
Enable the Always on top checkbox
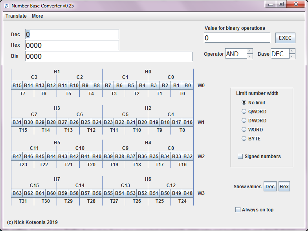238,210
